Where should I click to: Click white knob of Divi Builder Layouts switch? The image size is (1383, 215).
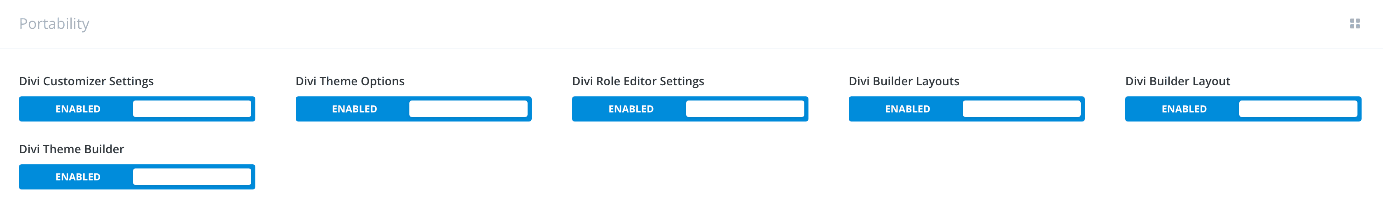coord(1021,109)
